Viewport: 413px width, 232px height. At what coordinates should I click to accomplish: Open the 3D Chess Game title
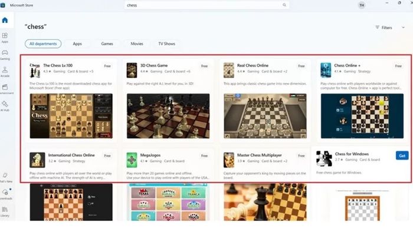tap(154, 65)
